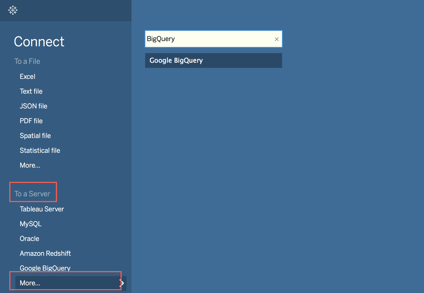Screen dimensions: 424x293
Task: Connect to Amazon Redshift
Action: [x=45, y=253]
